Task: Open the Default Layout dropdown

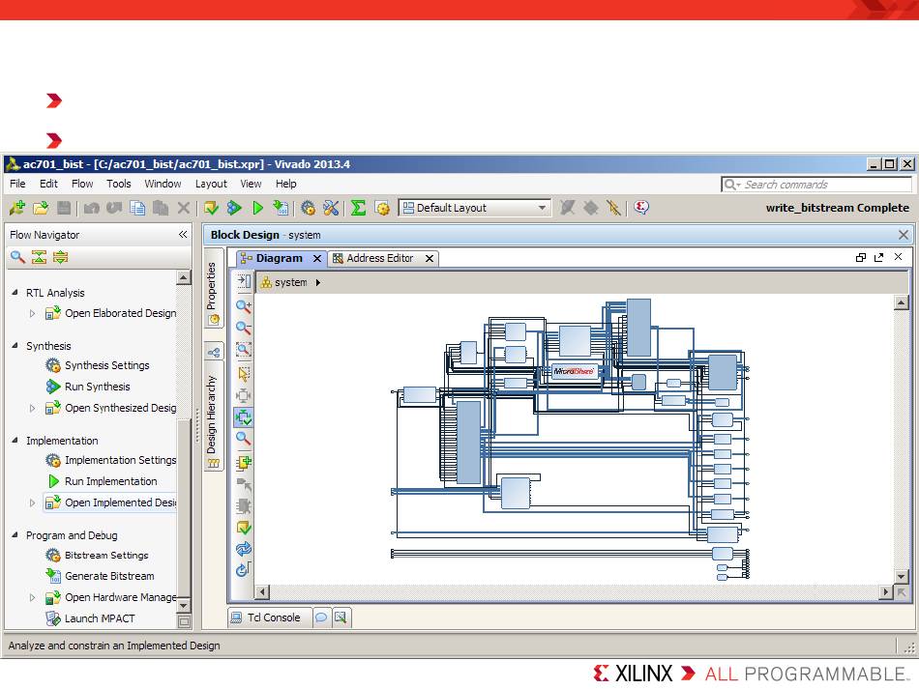Action: [x=542, y=208]
